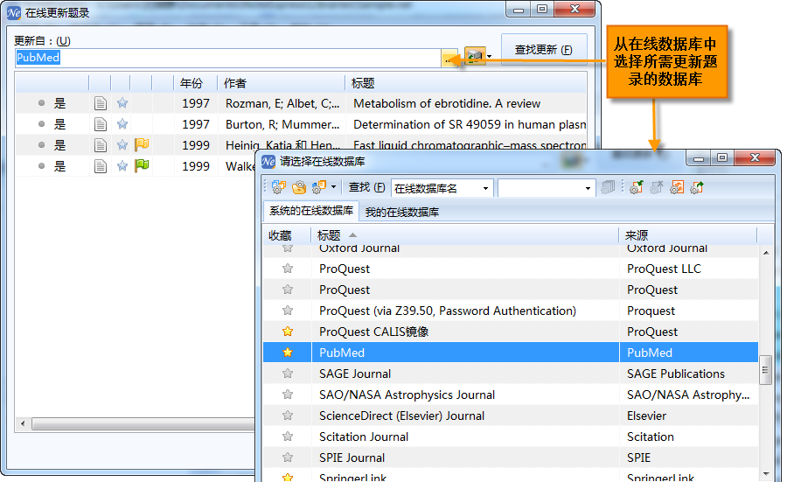
Task: Select the SAGE Journal database row
Action: 511,374
